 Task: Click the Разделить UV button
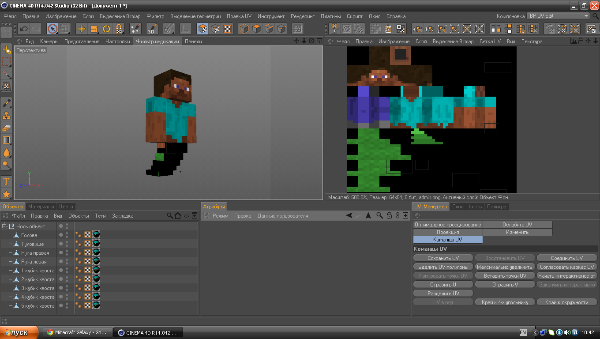pos(443,294)
